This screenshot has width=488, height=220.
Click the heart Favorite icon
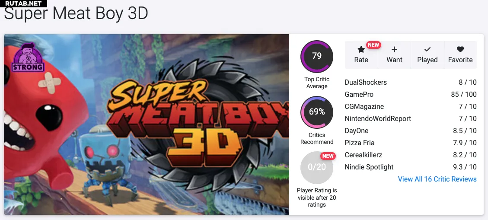460,50
